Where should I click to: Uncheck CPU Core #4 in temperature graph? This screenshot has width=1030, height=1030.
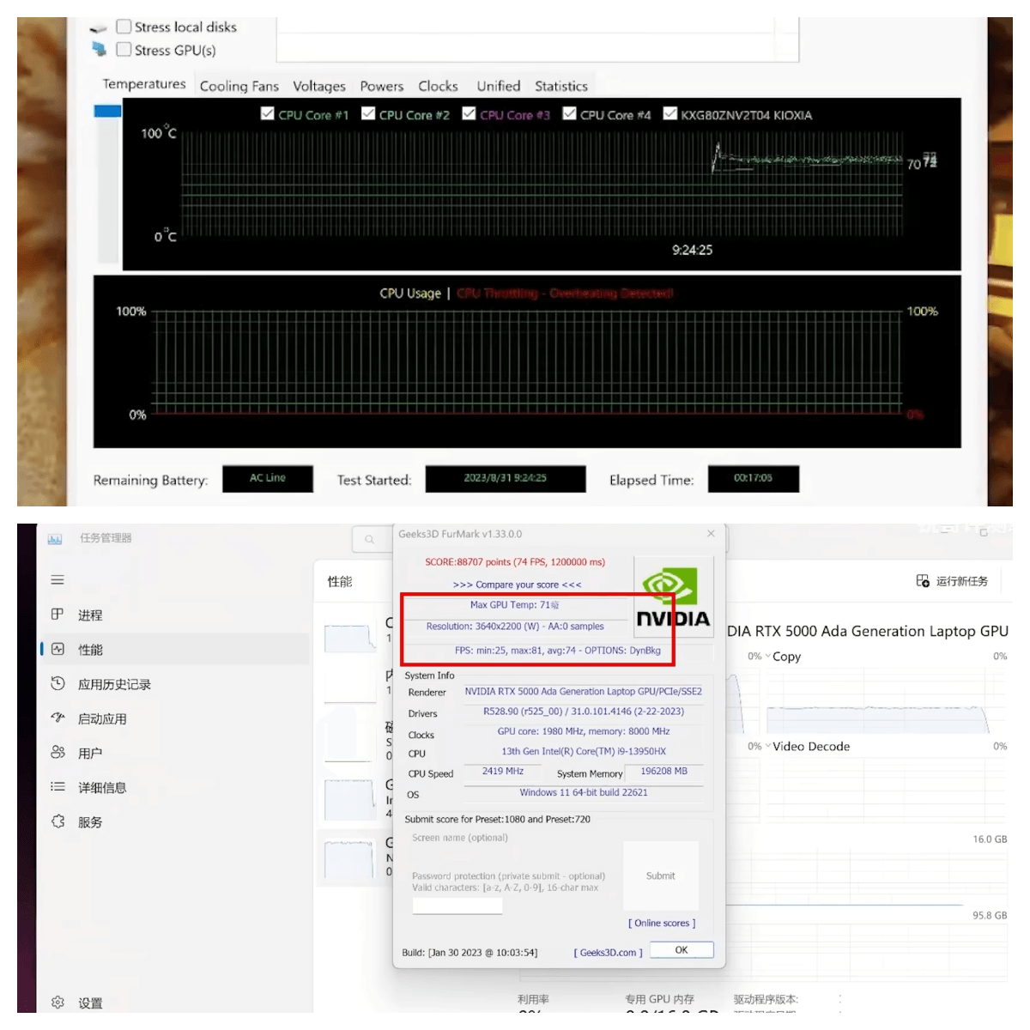(x=569, y=114)
